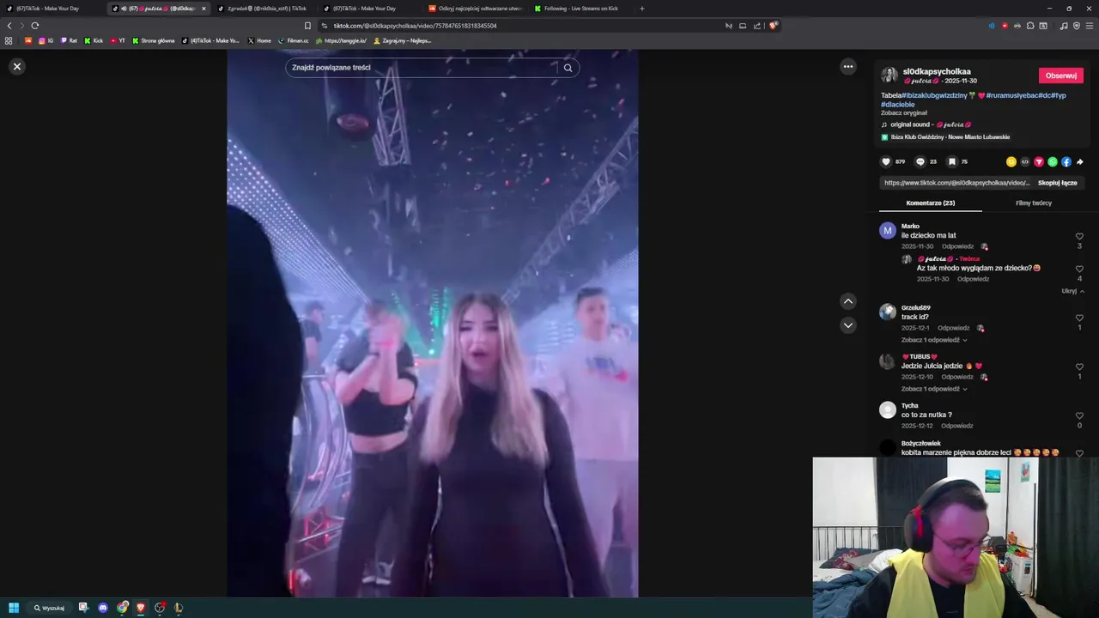Open sl0dkapsycholkaa profile avatar
The width and height of the screenshot is (1099, 618).
[890, 76]
